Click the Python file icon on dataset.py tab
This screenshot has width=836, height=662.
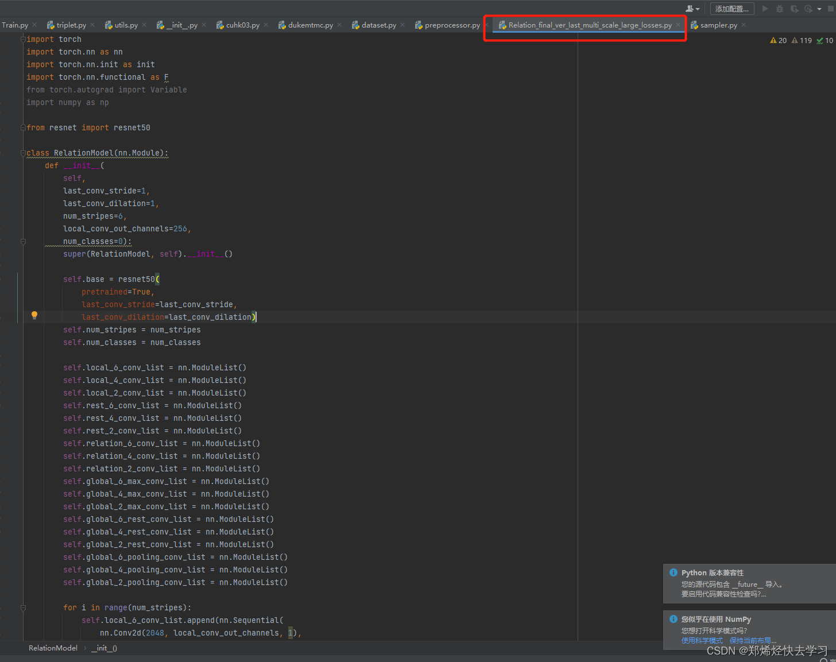pyautogui.click(x=356, y=25)
